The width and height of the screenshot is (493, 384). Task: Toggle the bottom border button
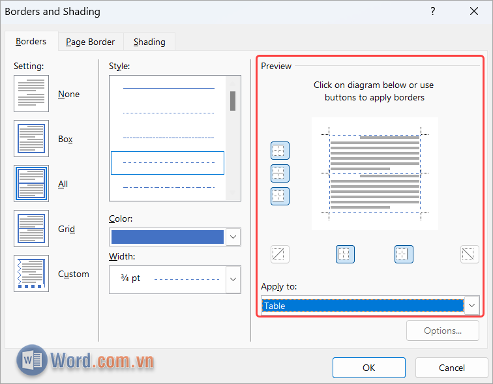click(280, 196)
